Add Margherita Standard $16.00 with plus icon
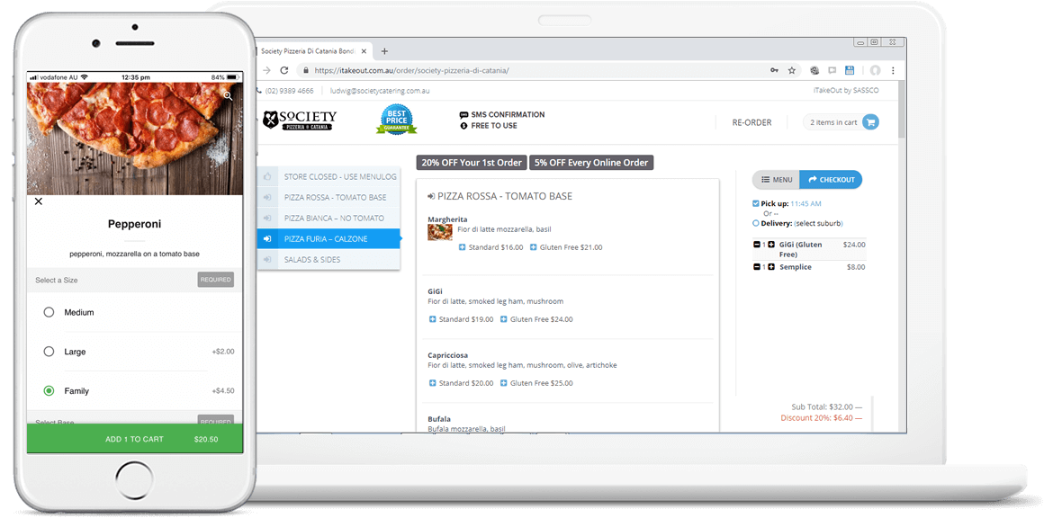The height and width of the screenshot is (527, 1044). 463,247
